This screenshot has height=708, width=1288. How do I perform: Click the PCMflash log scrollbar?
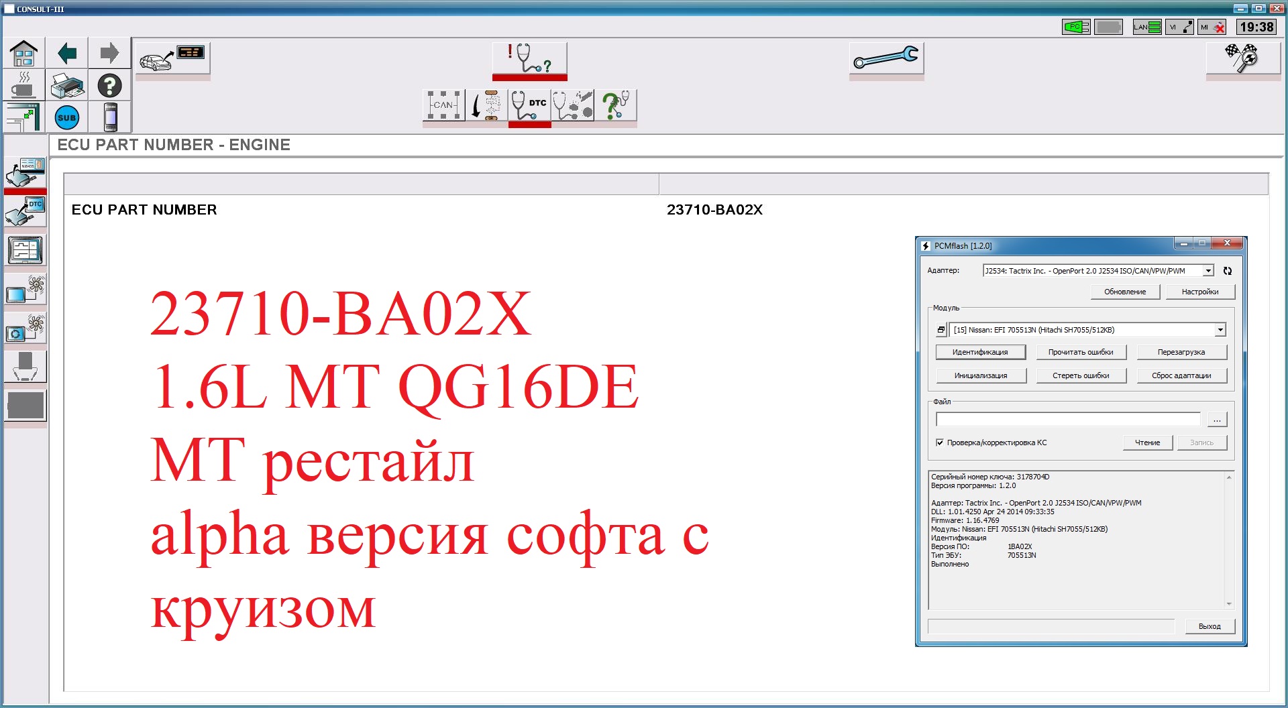pyautogui.click(x=1229, y=540)
